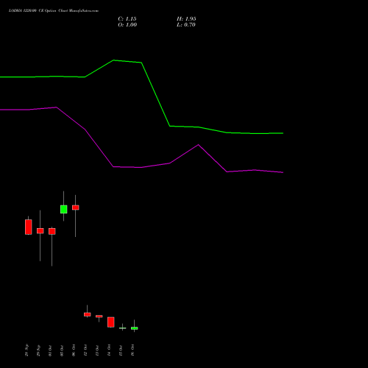Click the '12 Oct' date axis label
Image resolution: width=368 pixels, height=368 pixels.
[x=85, y=350]
